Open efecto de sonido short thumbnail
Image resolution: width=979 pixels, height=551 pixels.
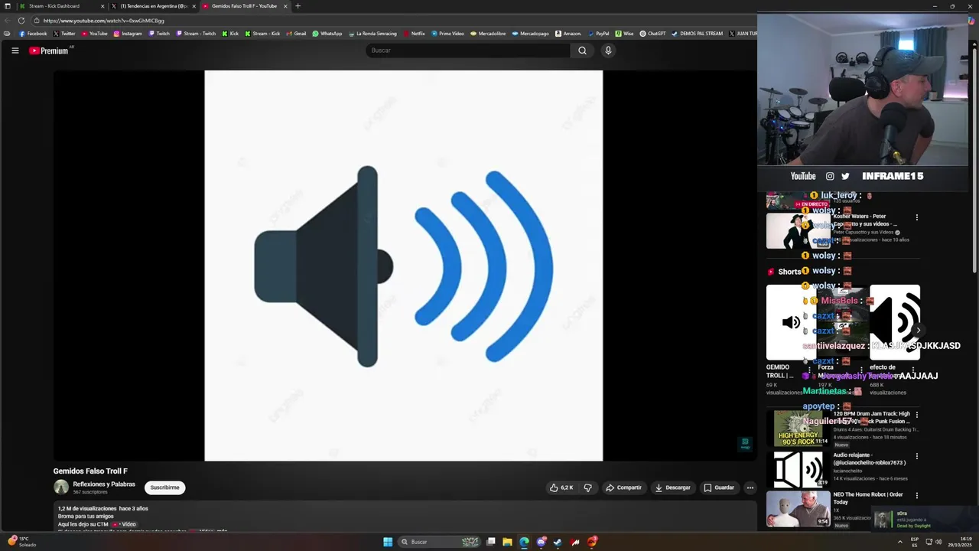tap(895, 322)
